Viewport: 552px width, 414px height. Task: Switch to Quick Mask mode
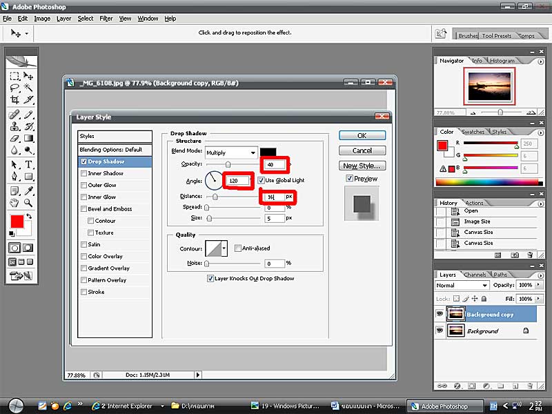point(28,248)
